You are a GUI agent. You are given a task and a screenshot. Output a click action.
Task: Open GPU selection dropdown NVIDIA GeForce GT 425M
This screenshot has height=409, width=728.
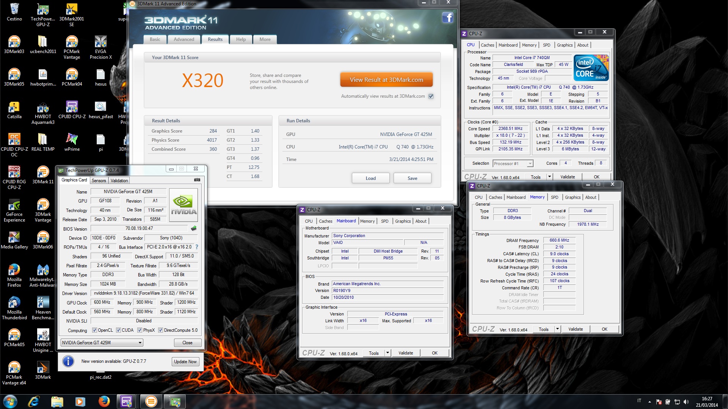point(102,343)
